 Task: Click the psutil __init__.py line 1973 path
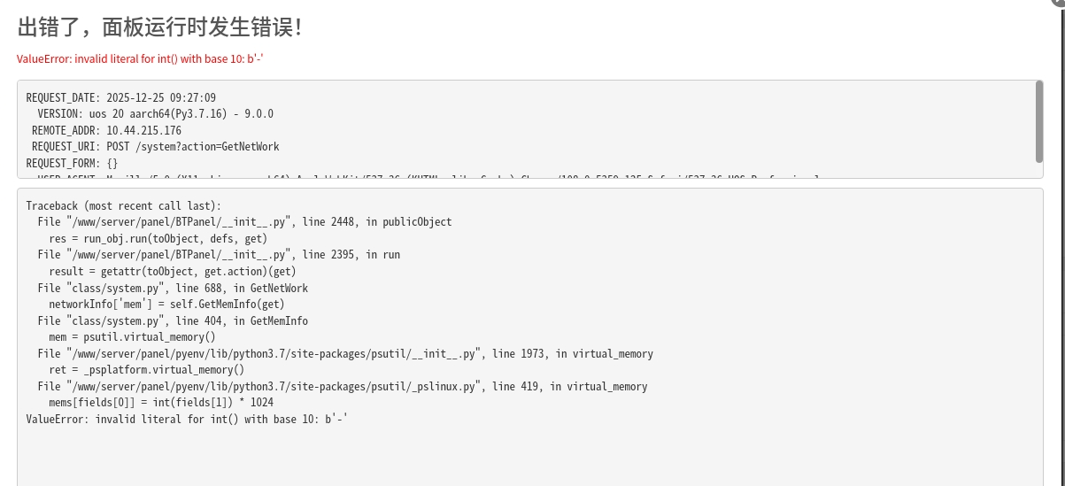point(345,354)
